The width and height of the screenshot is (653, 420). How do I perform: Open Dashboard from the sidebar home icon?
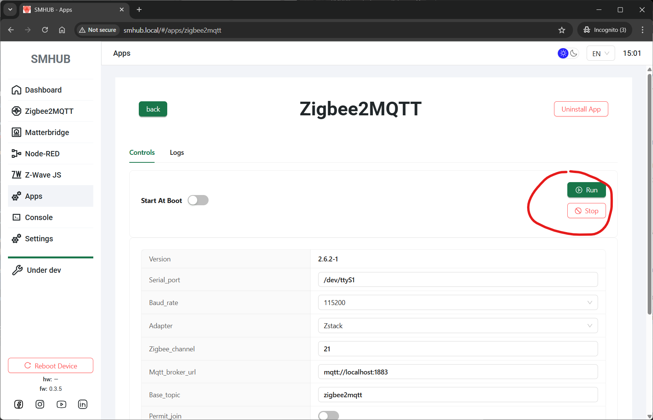pyautogui.click(x=16, y=90)
